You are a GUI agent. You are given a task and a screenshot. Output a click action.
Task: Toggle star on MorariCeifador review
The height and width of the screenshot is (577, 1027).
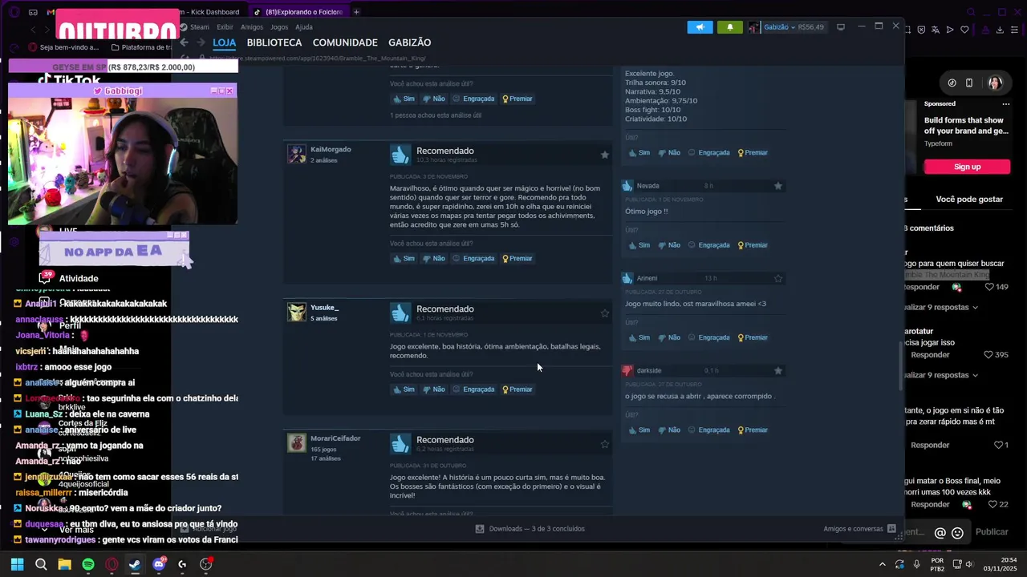(x=605, y=444)
